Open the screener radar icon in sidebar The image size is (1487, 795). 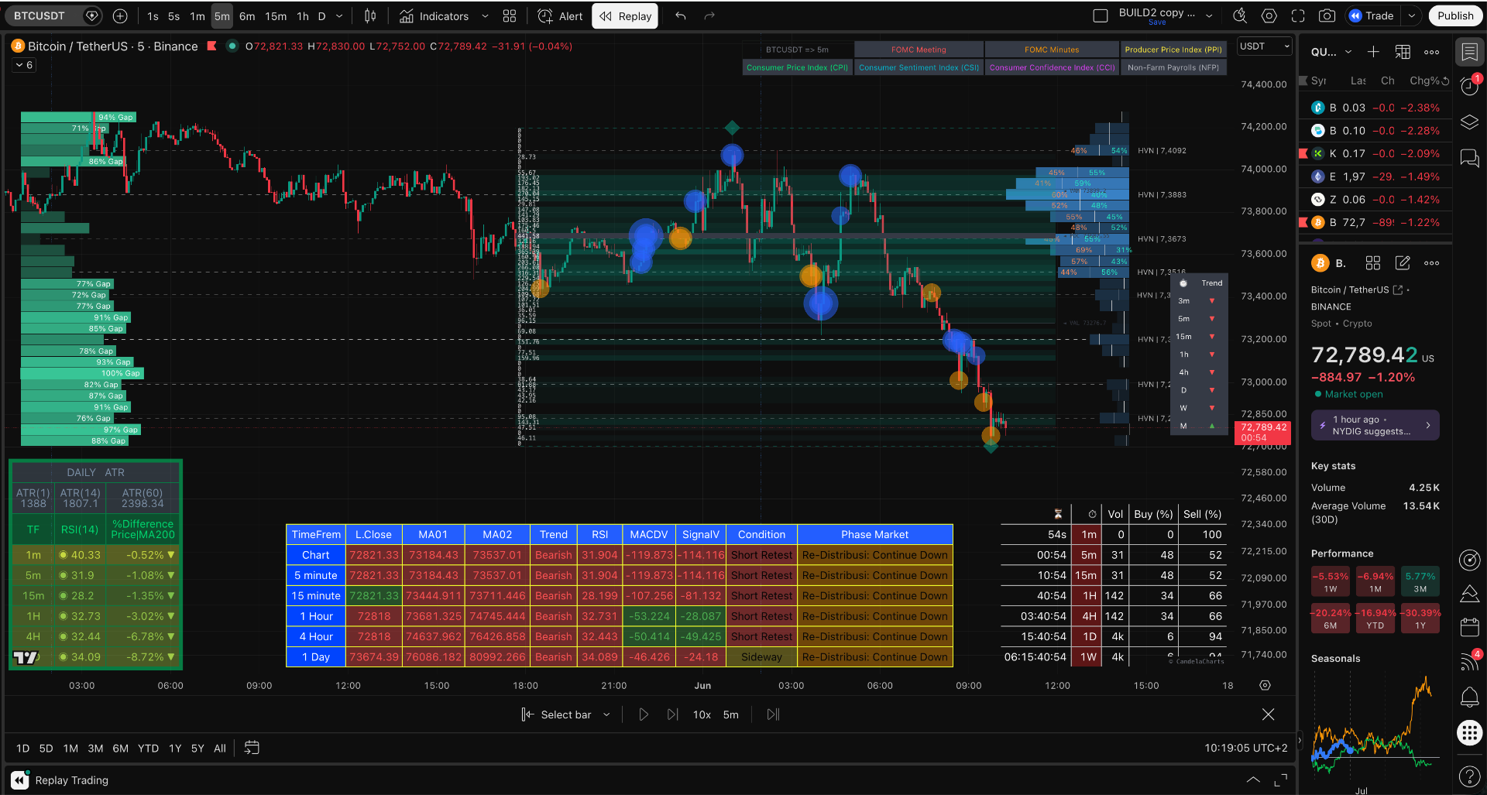coord(1469,559)
